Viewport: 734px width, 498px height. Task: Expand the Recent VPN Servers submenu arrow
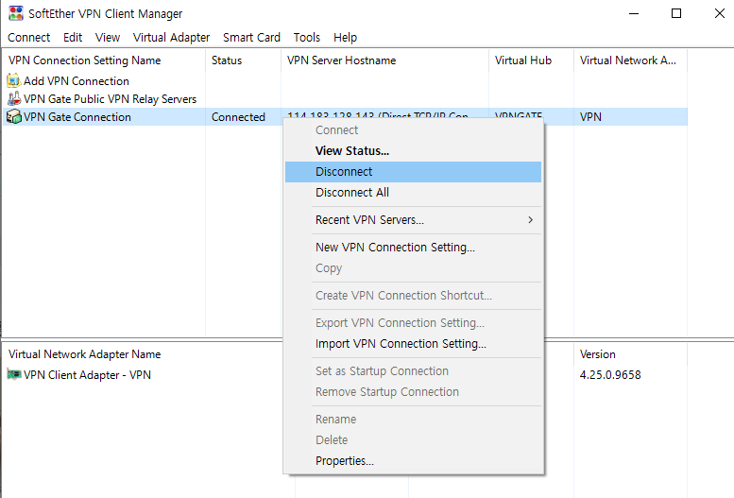[530, 220]
